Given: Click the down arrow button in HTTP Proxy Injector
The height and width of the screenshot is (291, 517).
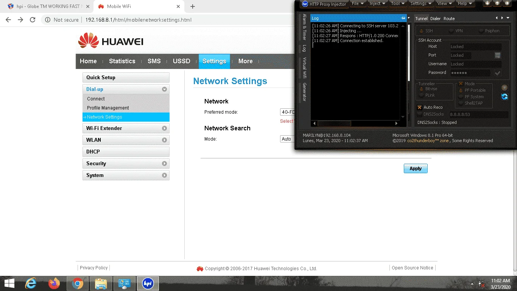Looking at the screenshot, I should (487, 3).
